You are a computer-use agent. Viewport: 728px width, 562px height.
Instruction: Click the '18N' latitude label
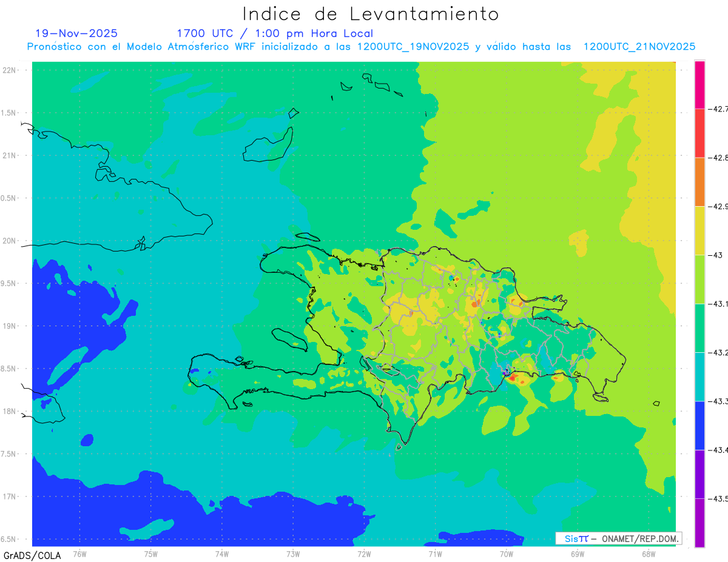coord(10,411)
